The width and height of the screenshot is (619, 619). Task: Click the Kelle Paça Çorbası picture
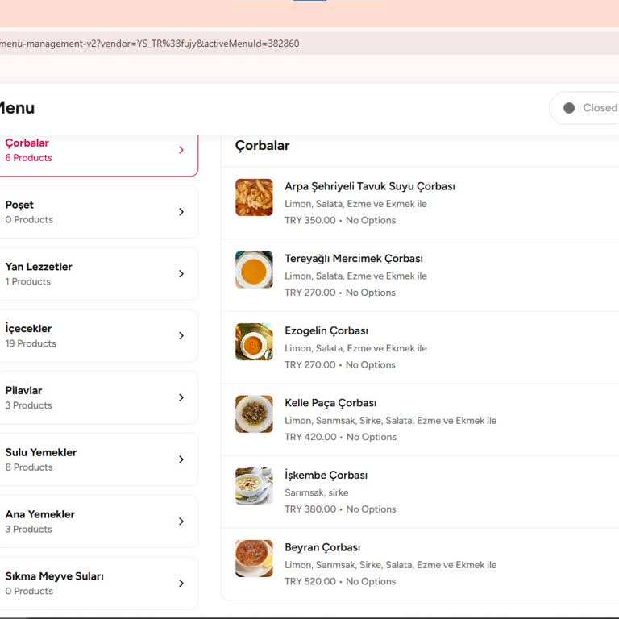pyautogui.click(x=254, y=413)
